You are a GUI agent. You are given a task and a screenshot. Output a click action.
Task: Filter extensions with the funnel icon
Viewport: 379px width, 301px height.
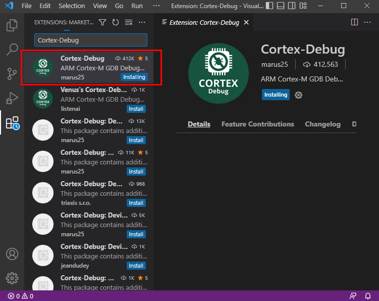(x=102, y=22)
